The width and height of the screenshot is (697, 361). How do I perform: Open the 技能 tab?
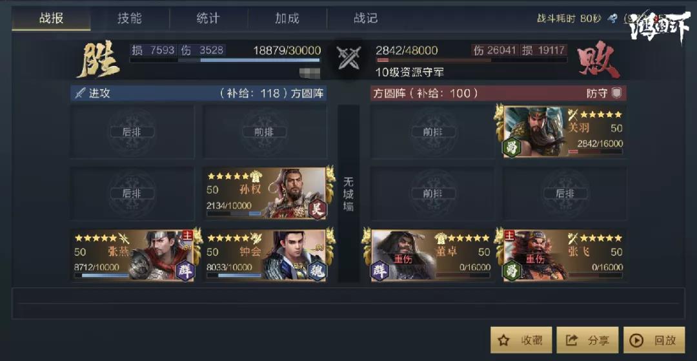[130, 18]
